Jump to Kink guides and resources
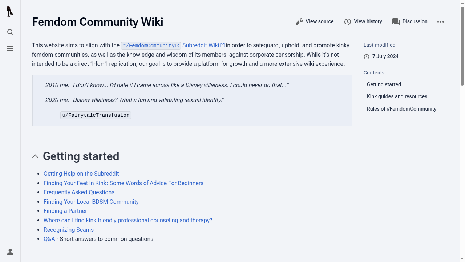 [397, 96]
